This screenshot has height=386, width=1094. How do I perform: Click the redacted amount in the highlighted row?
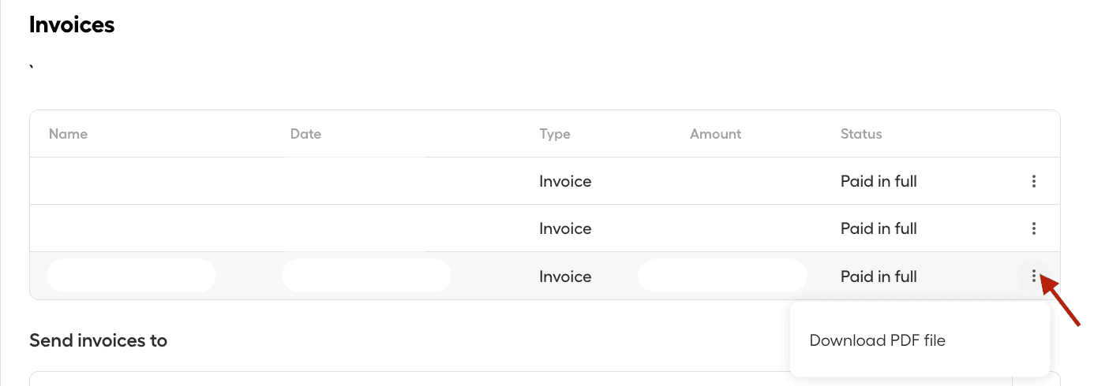pyautogui.click(x=722, y=276)
